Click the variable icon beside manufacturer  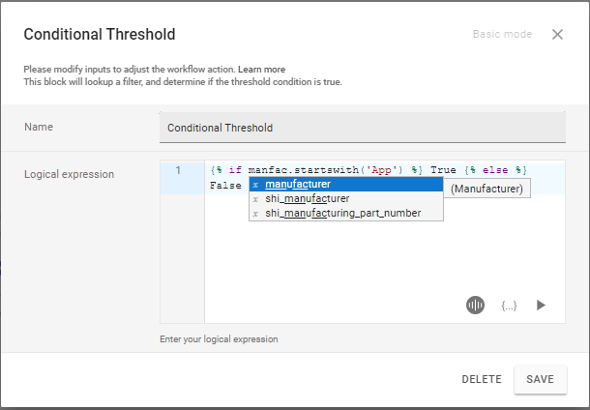[x=255, y=185]
